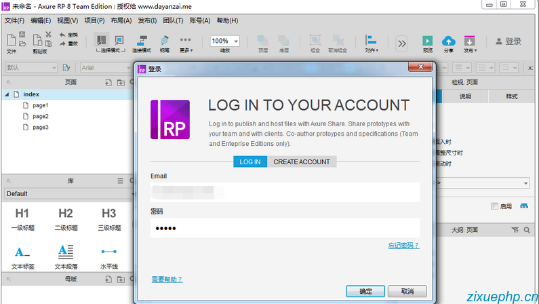The height and width of the screenshot is (304, 539).
Task: Select the H2 heading widget
Action: coord(66,218)
